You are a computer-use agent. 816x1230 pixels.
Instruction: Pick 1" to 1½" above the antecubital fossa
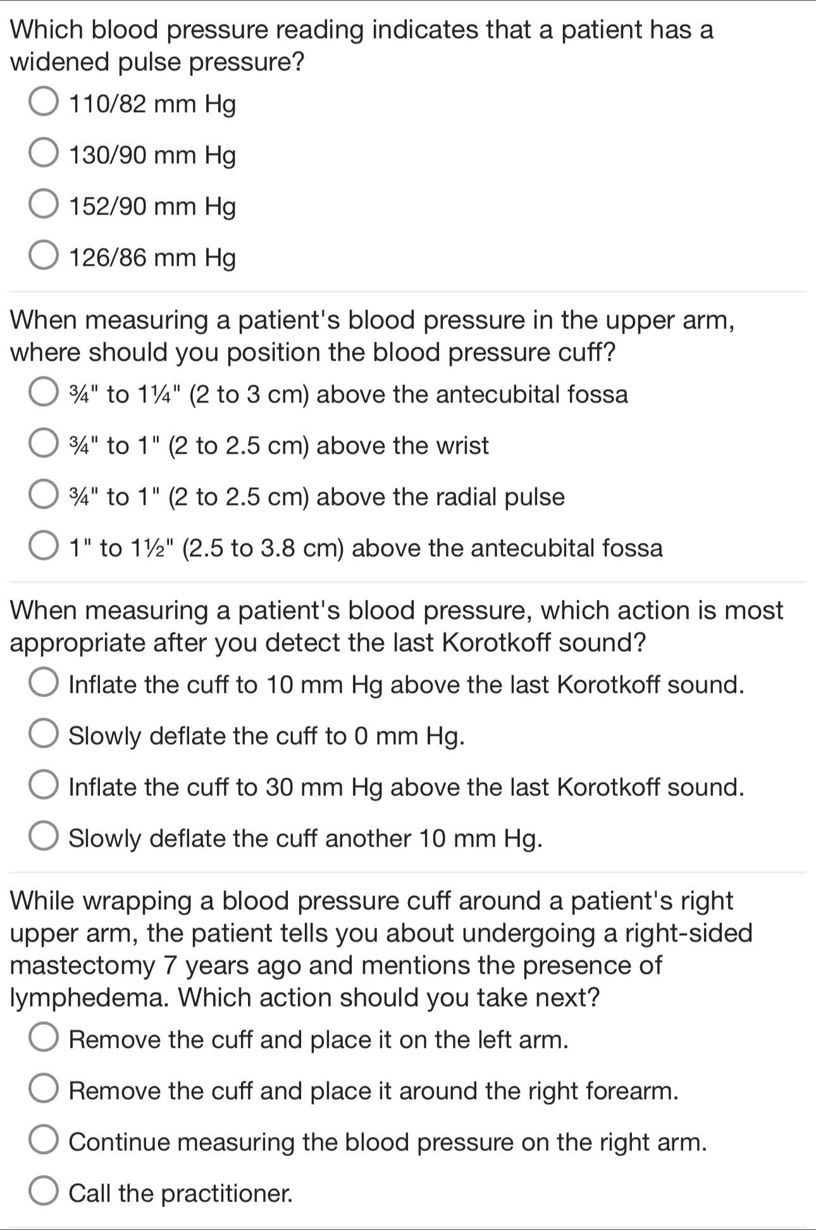44,548
